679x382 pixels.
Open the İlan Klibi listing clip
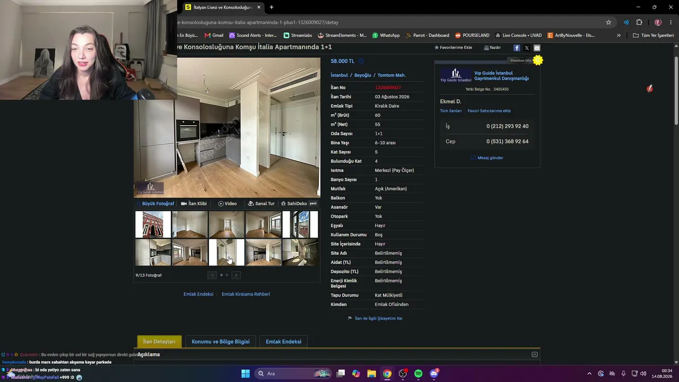(x=194, y=204)
